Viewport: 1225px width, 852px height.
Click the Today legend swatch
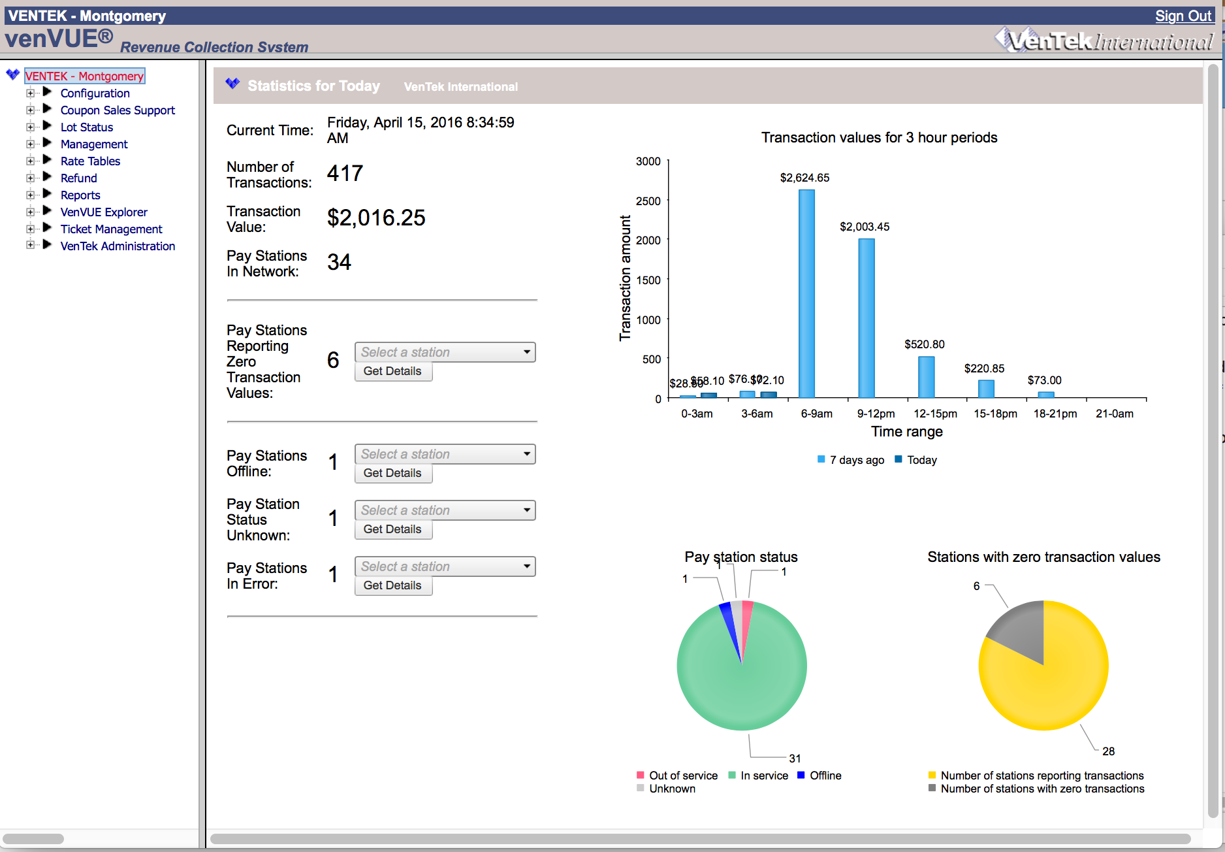pos(899,459)
